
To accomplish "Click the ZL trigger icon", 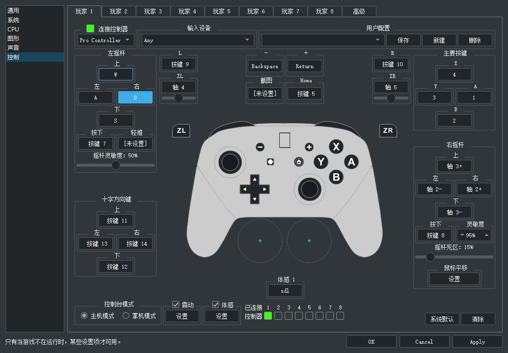I will (x=181, y=130).
